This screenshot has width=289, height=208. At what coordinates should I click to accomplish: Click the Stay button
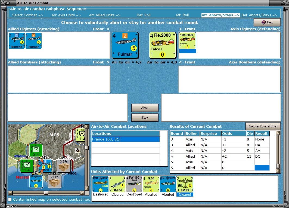[145, 118]
